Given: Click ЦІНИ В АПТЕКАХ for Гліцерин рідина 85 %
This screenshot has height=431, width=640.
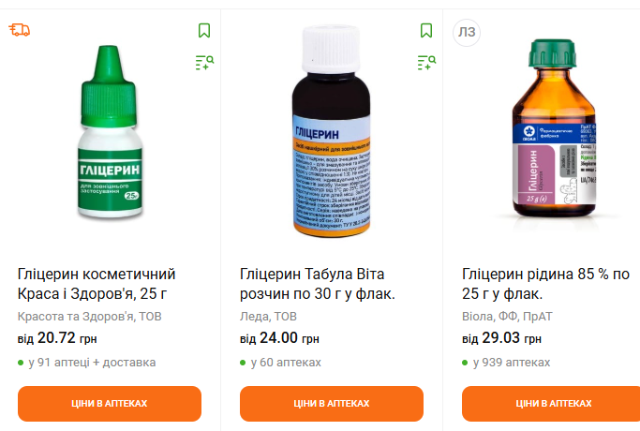Looking at the screenshot, I should 554,404.
